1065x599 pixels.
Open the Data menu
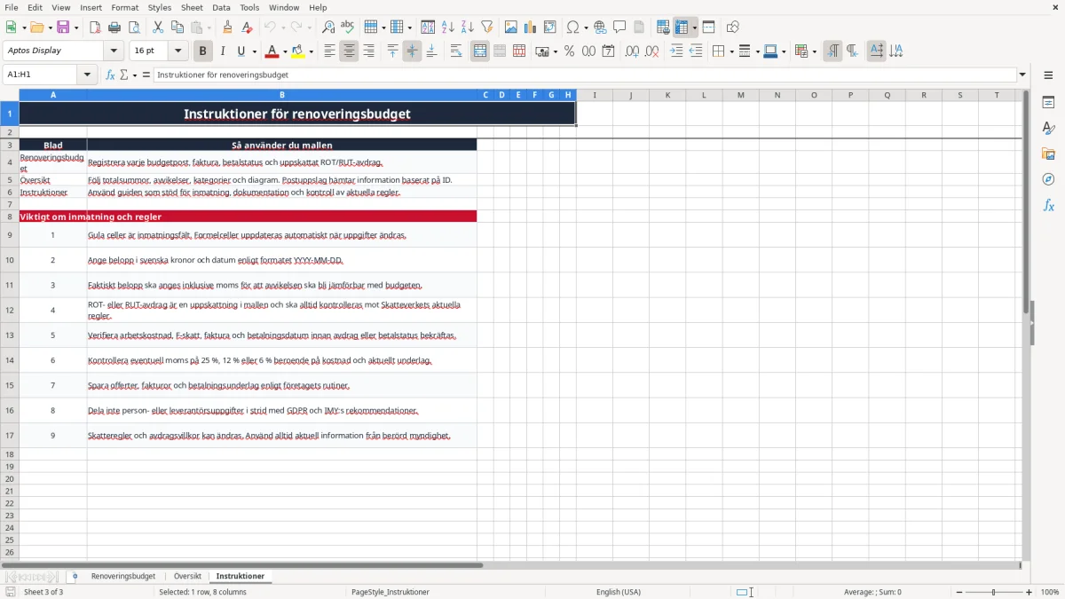[221, 7]
